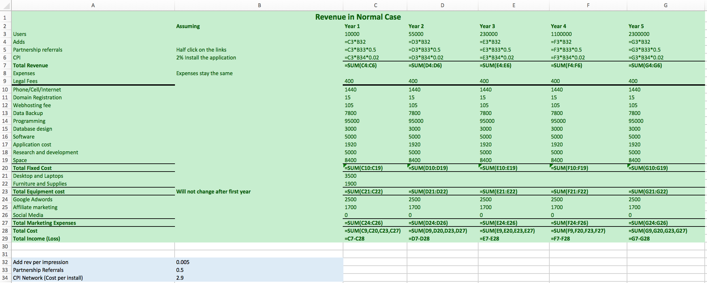Click the 'Will not change after first year' note

point(213,191)
